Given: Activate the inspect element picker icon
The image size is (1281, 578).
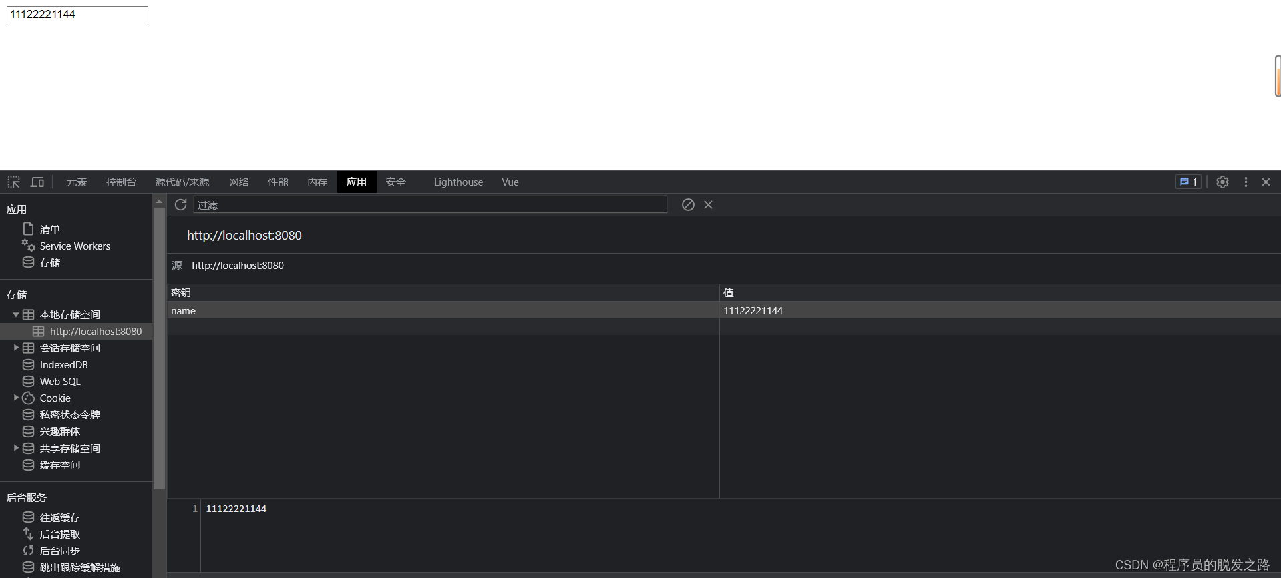Looking at the screenshot, I should [x=13, y=182].
